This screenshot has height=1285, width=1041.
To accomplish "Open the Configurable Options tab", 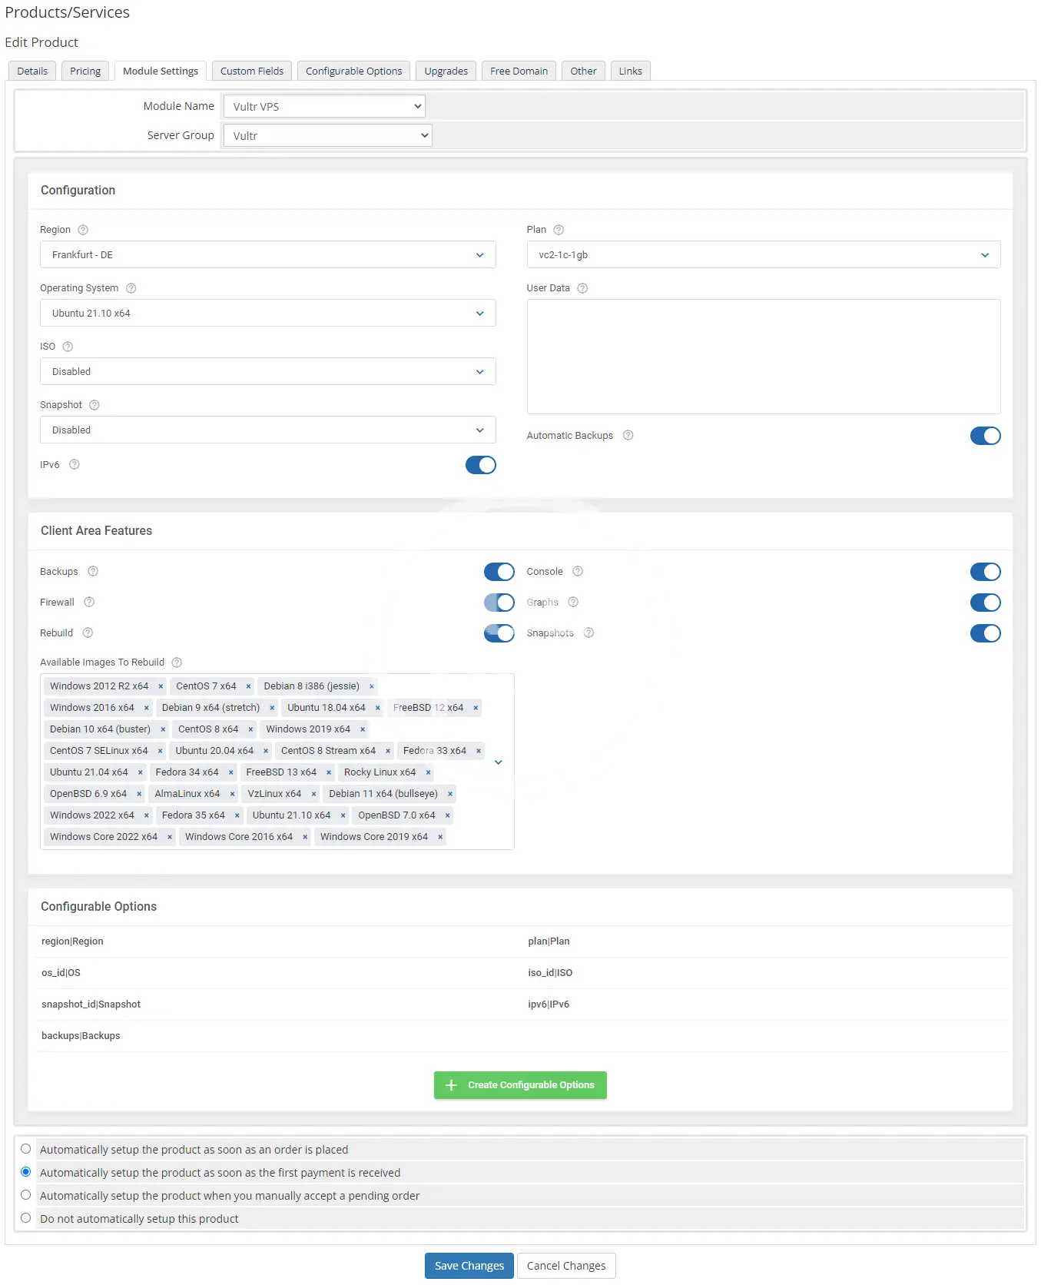I will pos(353,71).
